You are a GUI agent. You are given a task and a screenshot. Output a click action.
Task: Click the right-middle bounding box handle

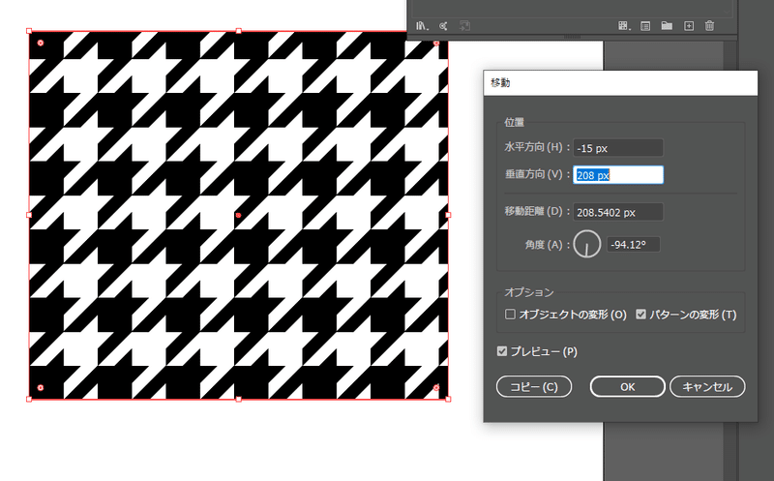448,215
